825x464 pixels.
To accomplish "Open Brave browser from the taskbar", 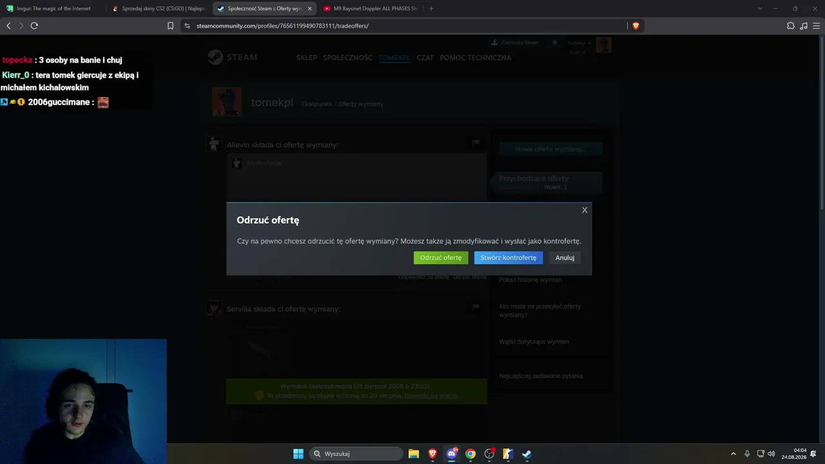I will [x=432, y=454].
